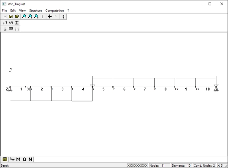The width and height of the screenshot is (228, 168).
Task: Click the elements definition tool icon
Action: 11,23
